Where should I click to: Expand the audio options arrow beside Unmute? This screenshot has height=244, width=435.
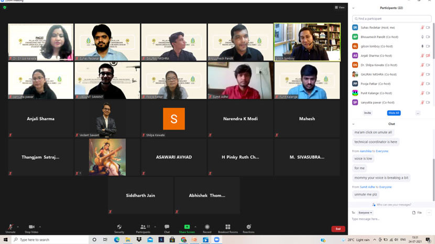(18, 227)
